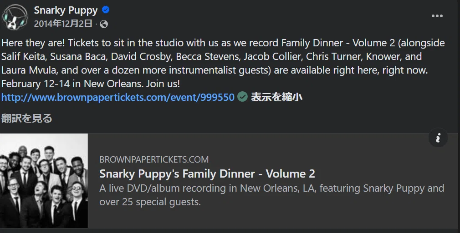Click the "Salif Keita, Susana Baca" guest line
The image size is (460, 233).
[211, 56]
